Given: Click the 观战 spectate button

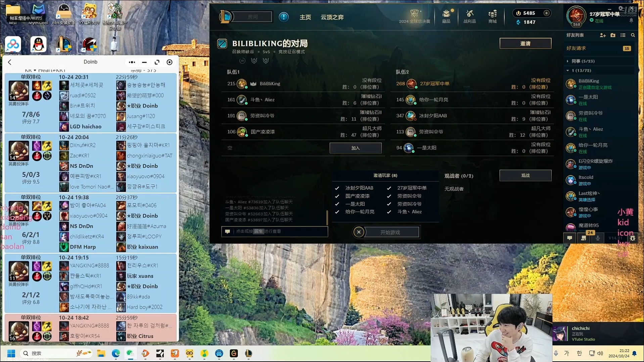Looking at the screenshot, I should coord(525,175).
